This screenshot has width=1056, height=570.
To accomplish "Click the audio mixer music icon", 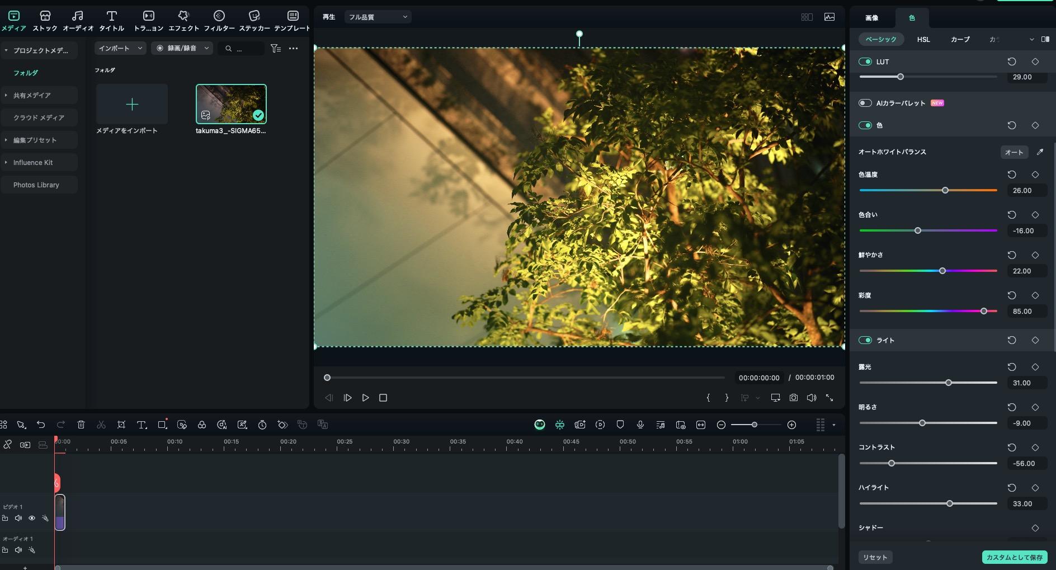I will (x=661, y=425).
